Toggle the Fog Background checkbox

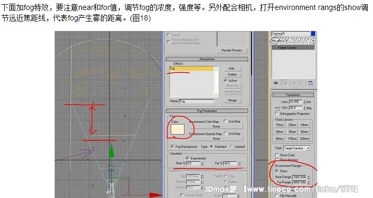pyautogui.click(x=172, y=147)
